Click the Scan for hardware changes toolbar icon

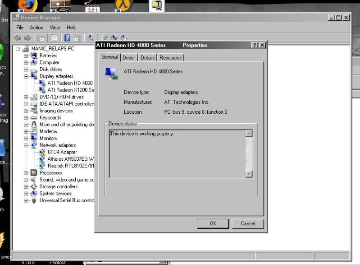click(x=91, y=37)
